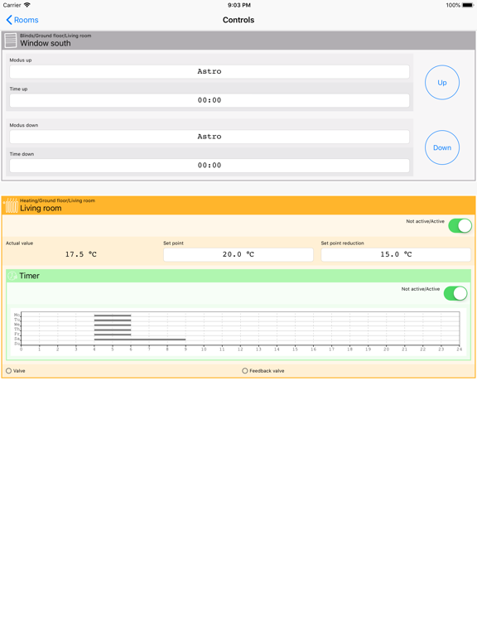The height and width of the screenshot is (636, 477).
Task: Click the 9:03 PM clock in status bar
Action: [238, 5]
